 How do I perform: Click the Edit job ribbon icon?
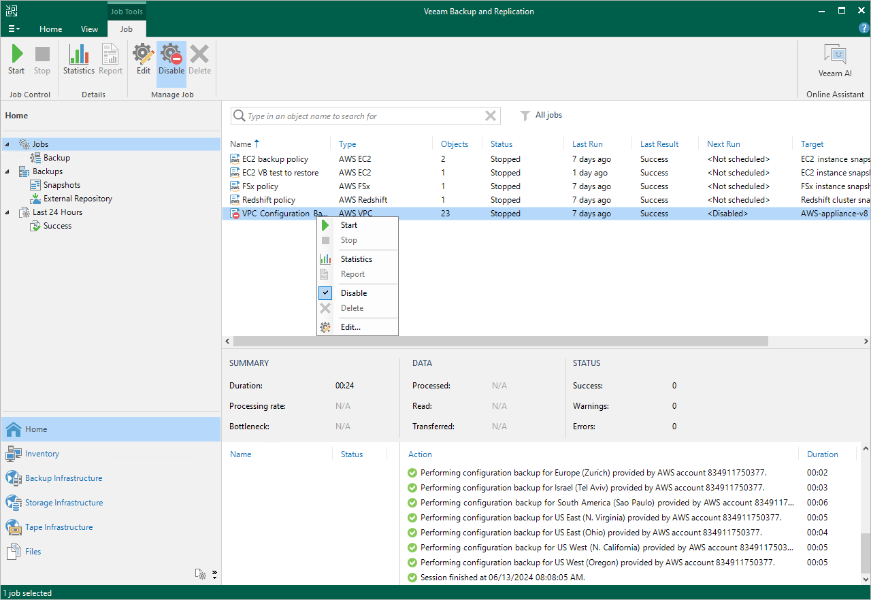tap(144, 60)
